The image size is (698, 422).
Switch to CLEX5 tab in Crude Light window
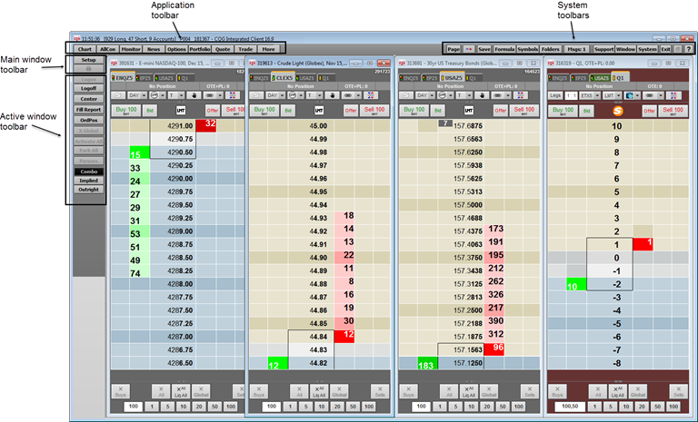pos(284,78)
